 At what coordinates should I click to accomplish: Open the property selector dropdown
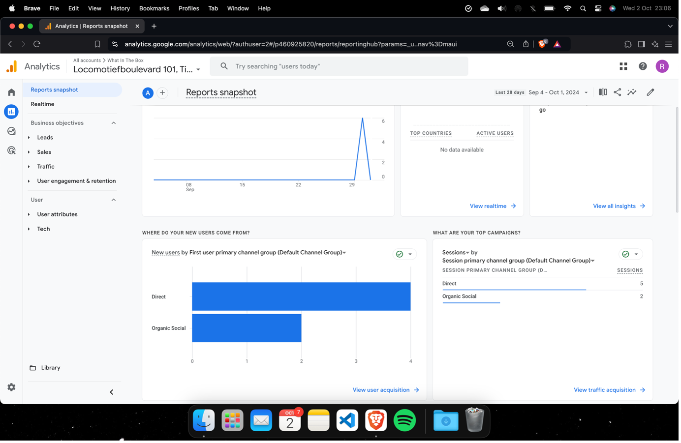tap(198, 70)
